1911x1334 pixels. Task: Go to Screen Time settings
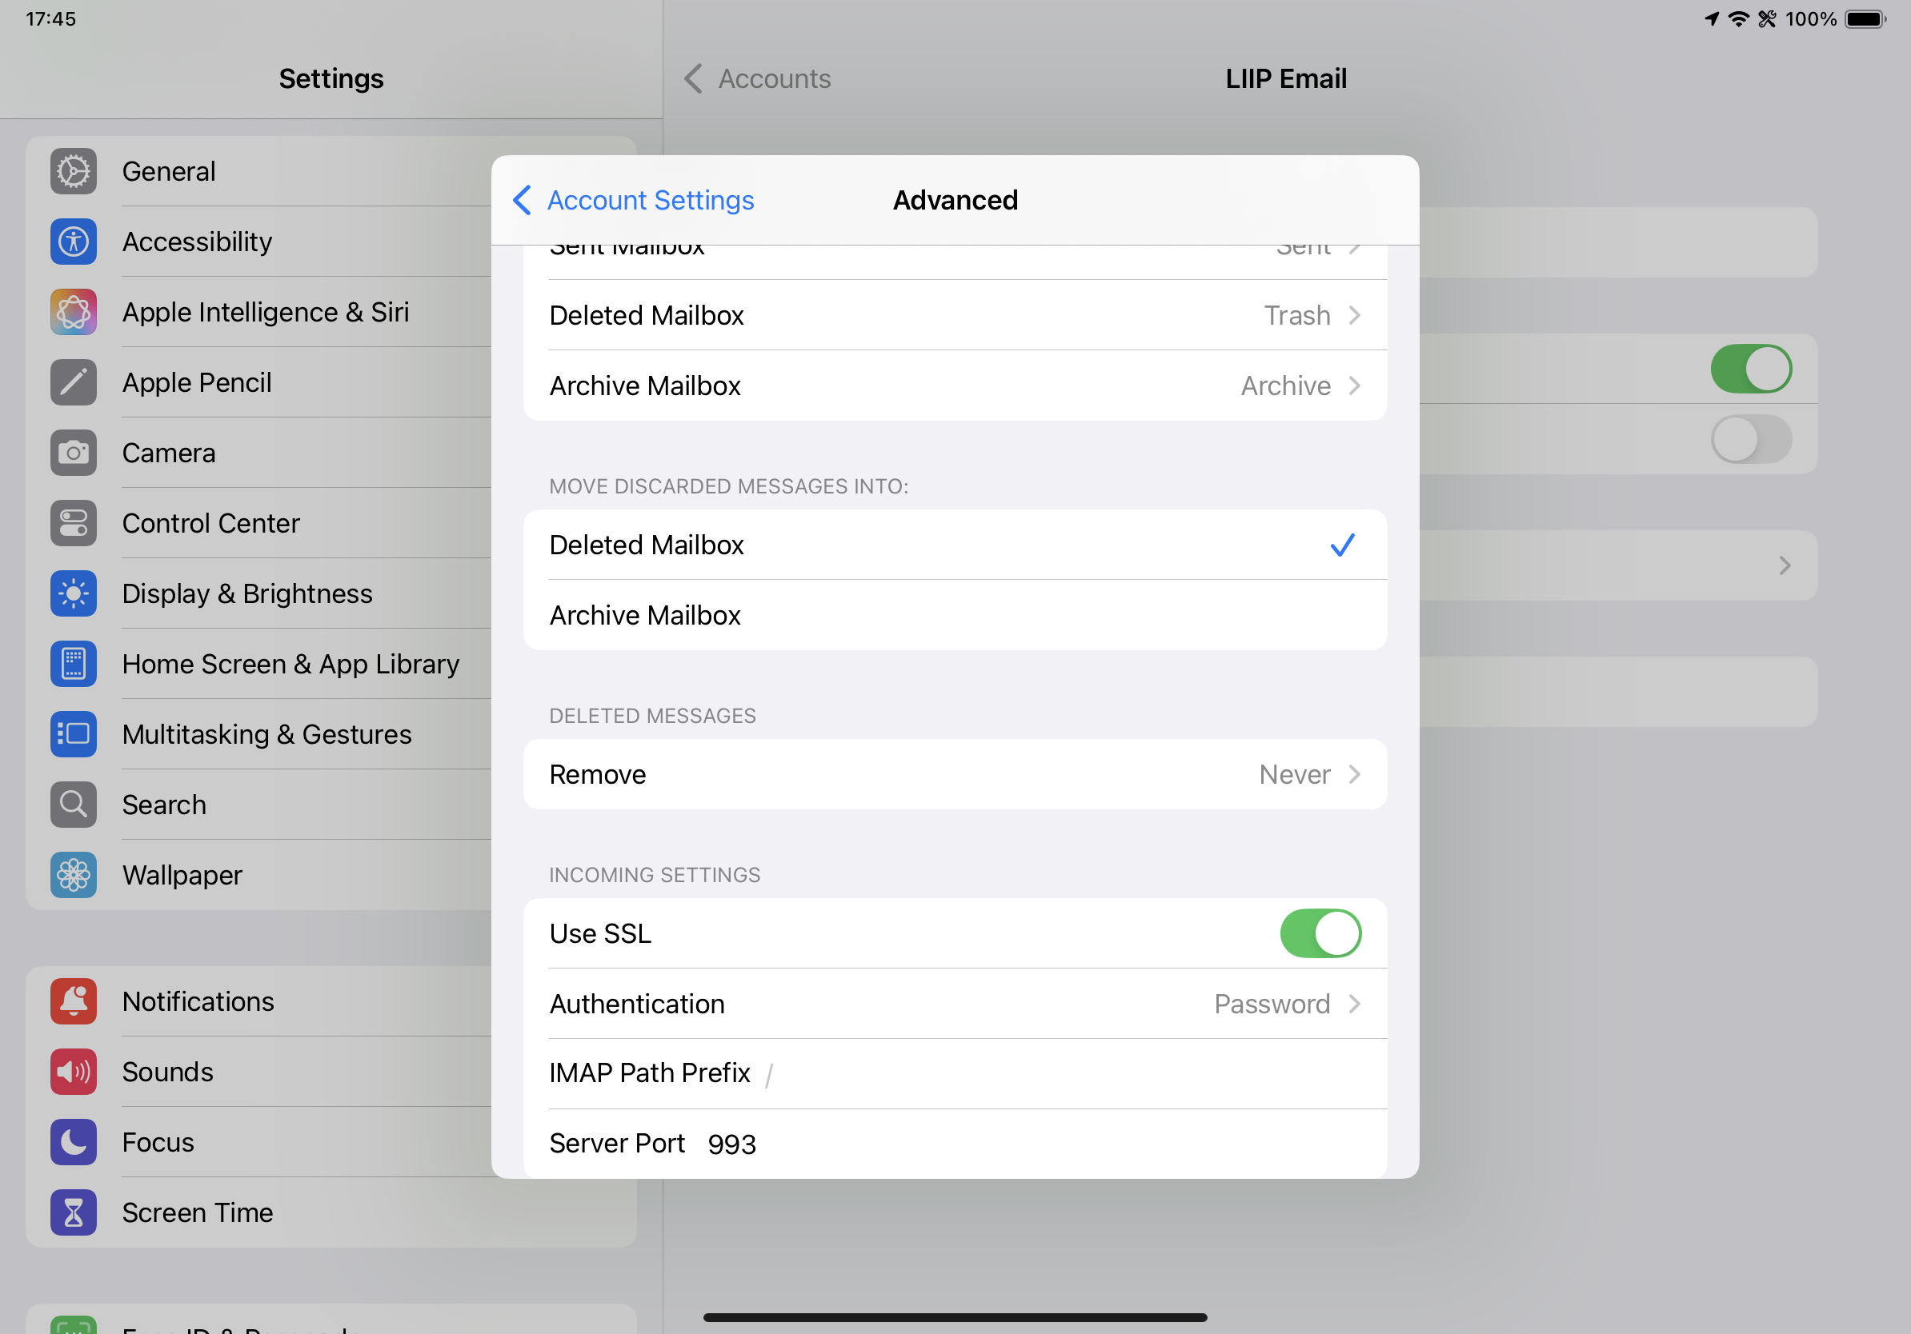click(197, 1212)
